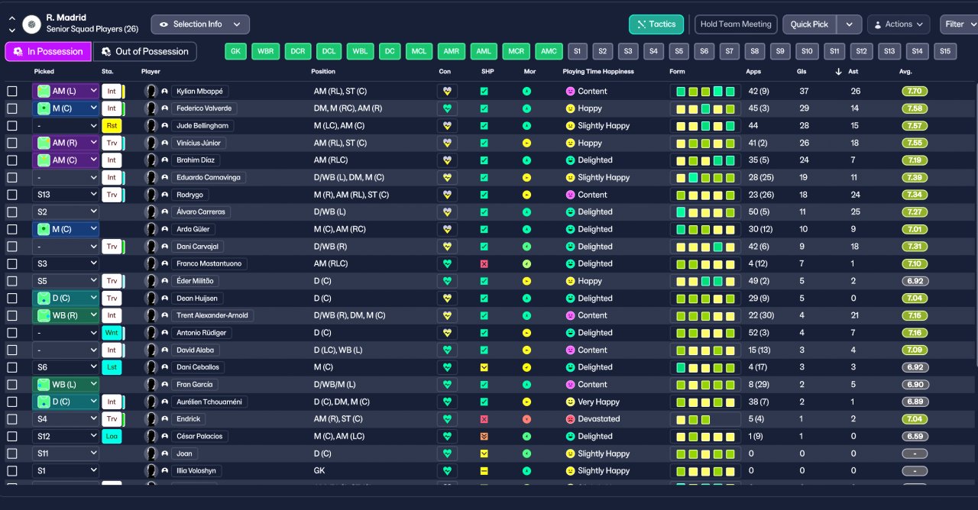
Task: Click Dani Ceballos's yellow sharpness icon
Action: (x=484, y=367)
